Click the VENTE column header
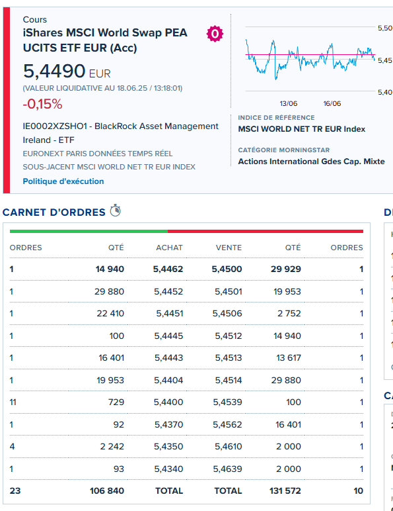 pyautogui.click(x=229, y=248)
